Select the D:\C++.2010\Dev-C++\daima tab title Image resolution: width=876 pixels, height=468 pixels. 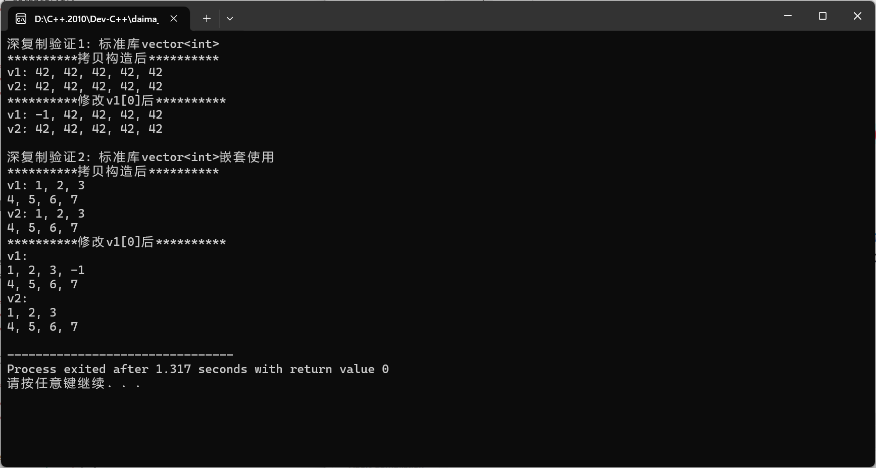point(96,19)
